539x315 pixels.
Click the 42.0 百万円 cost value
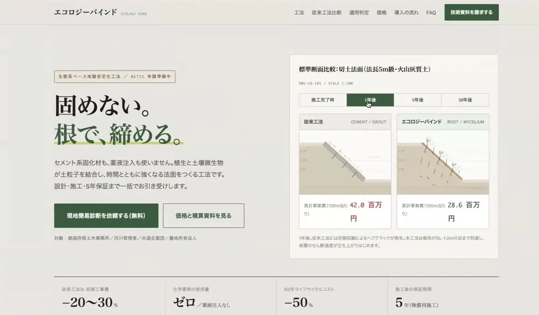click(366, 212)
